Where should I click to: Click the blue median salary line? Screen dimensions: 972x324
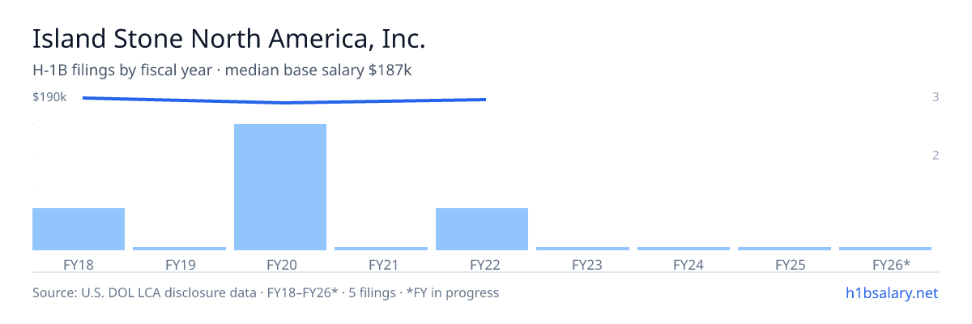click(x=284, y=100)
